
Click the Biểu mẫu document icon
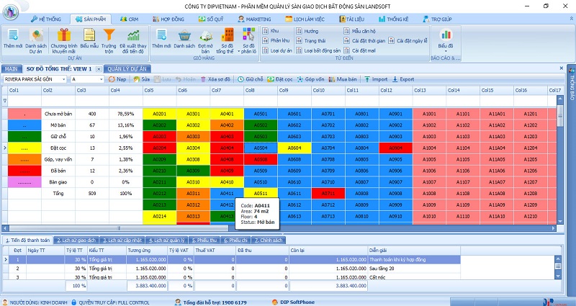[89, 40]
